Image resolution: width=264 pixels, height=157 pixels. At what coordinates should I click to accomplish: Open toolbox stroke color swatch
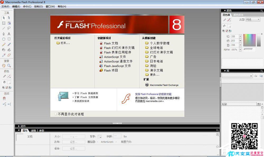pos(9,76)
